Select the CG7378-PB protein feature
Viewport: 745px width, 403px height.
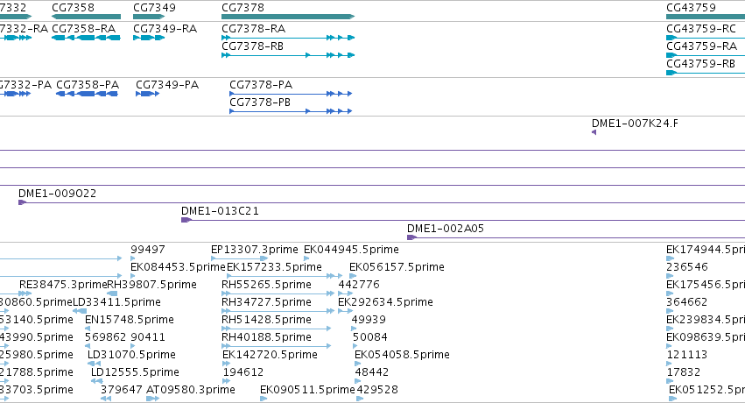click(291, 111)
